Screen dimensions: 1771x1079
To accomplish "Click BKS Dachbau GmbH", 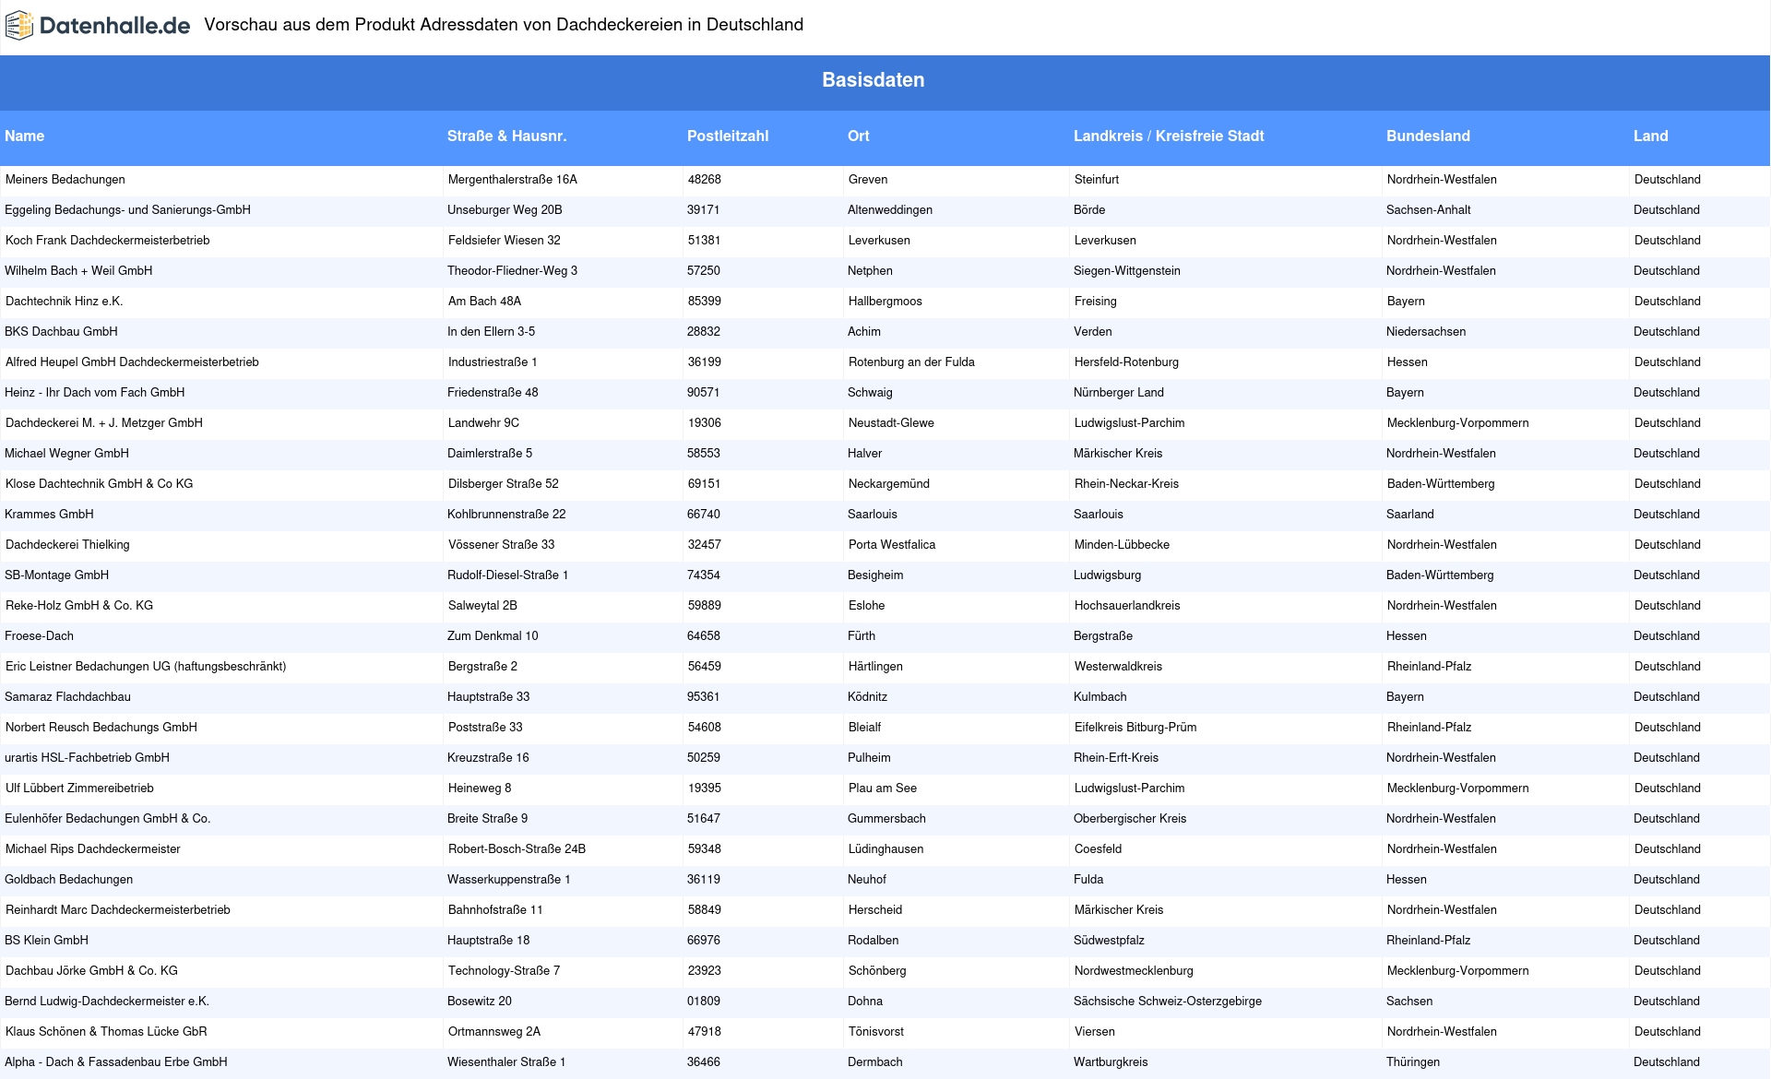I will (x=61, y=332).
